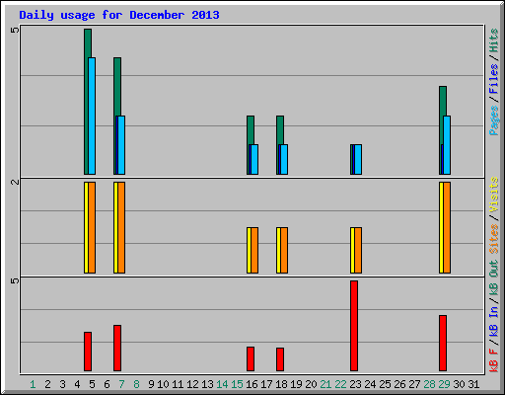505x395 pixels.
Task: Click the blue Files legend label
Action: pyautogui.click(x=493, y=79)
